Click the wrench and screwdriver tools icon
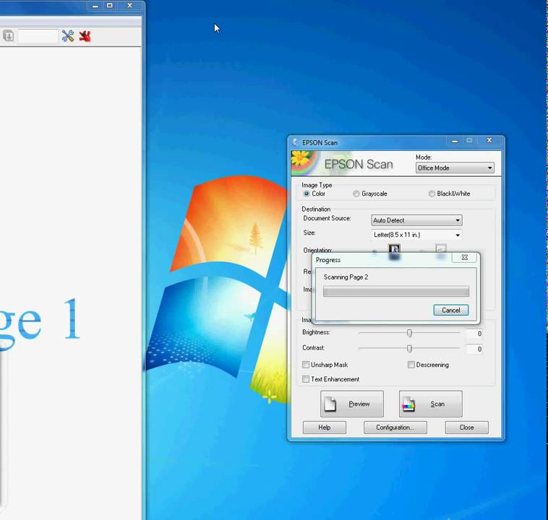The image size is (548, 520). point(68,36)
